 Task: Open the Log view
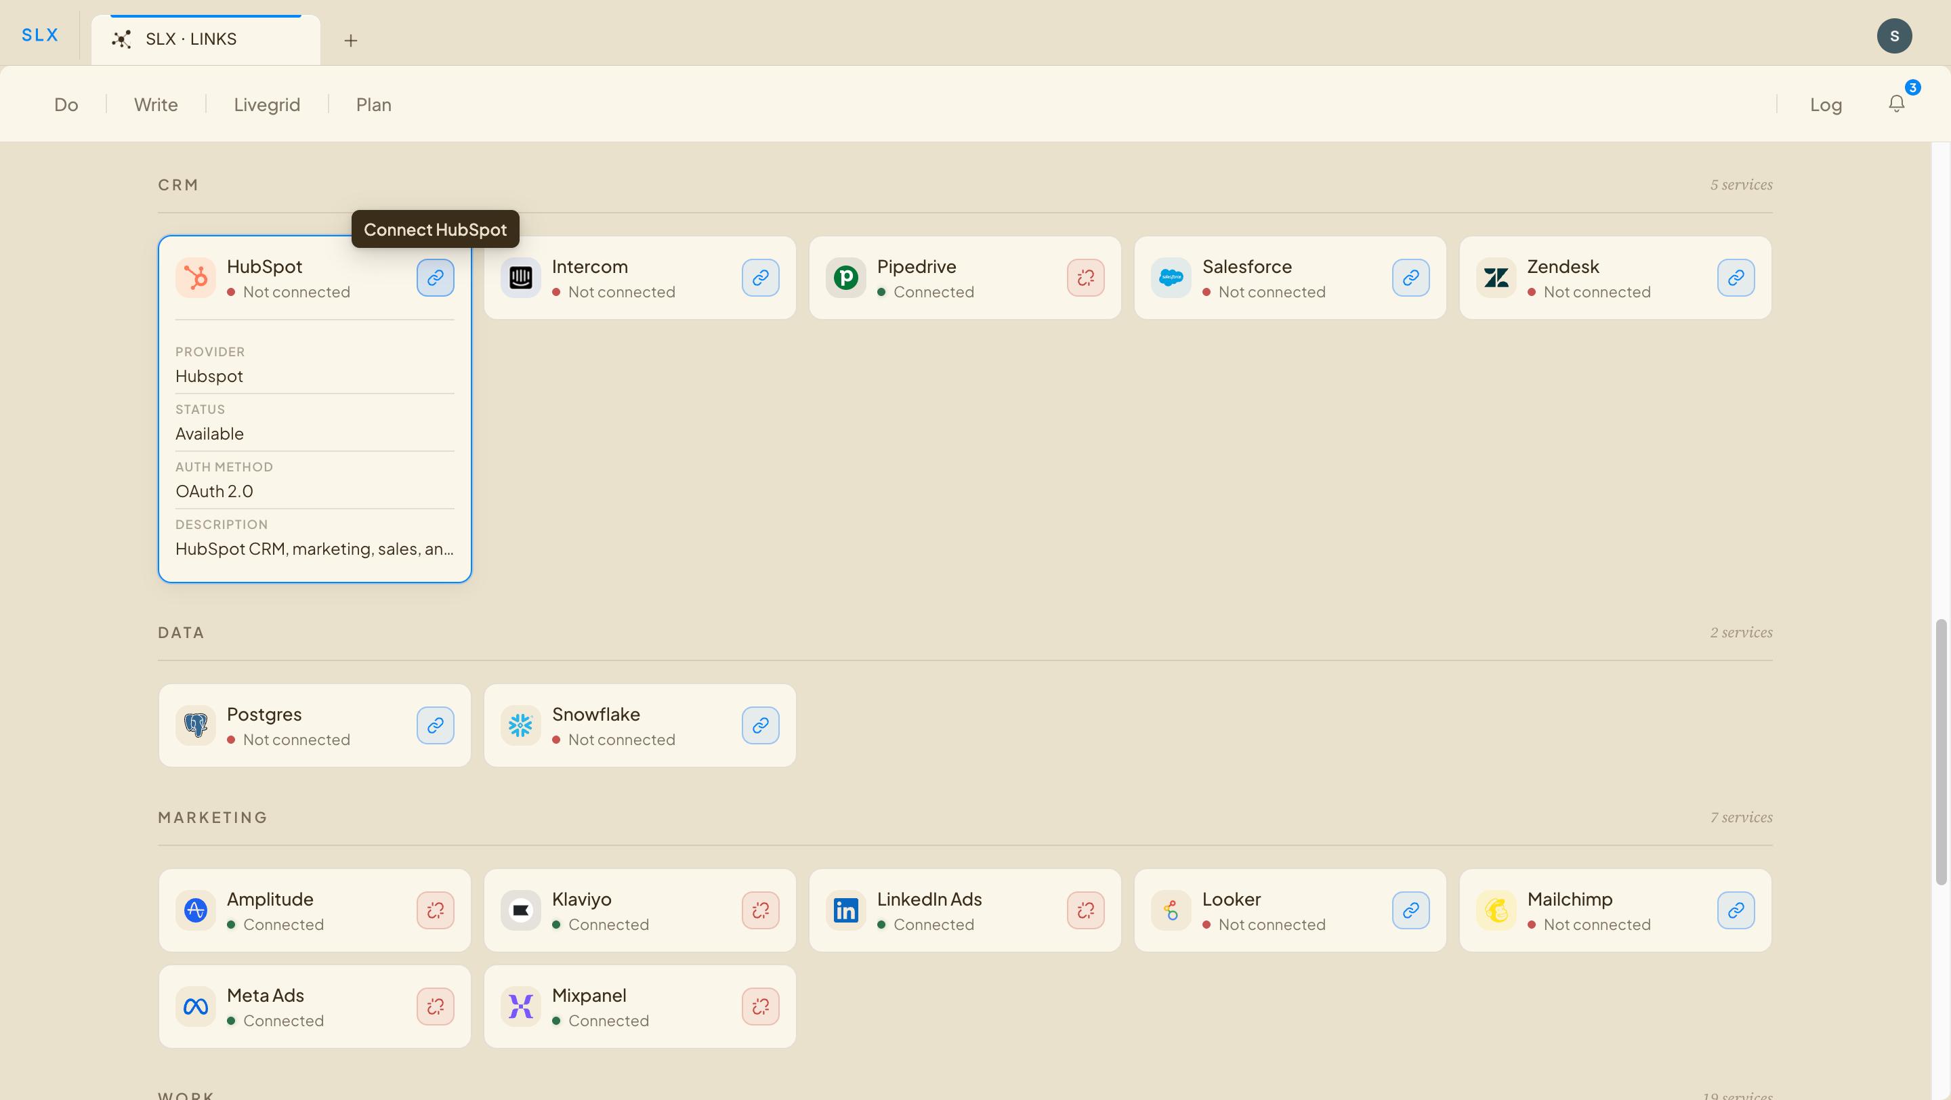coord(1826,104)
